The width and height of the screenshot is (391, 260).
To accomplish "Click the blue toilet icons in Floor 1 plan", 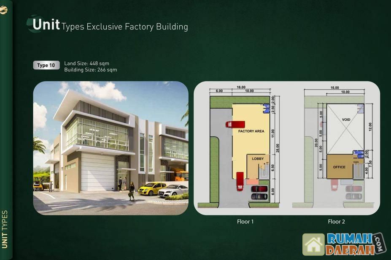I will [267, 108].
